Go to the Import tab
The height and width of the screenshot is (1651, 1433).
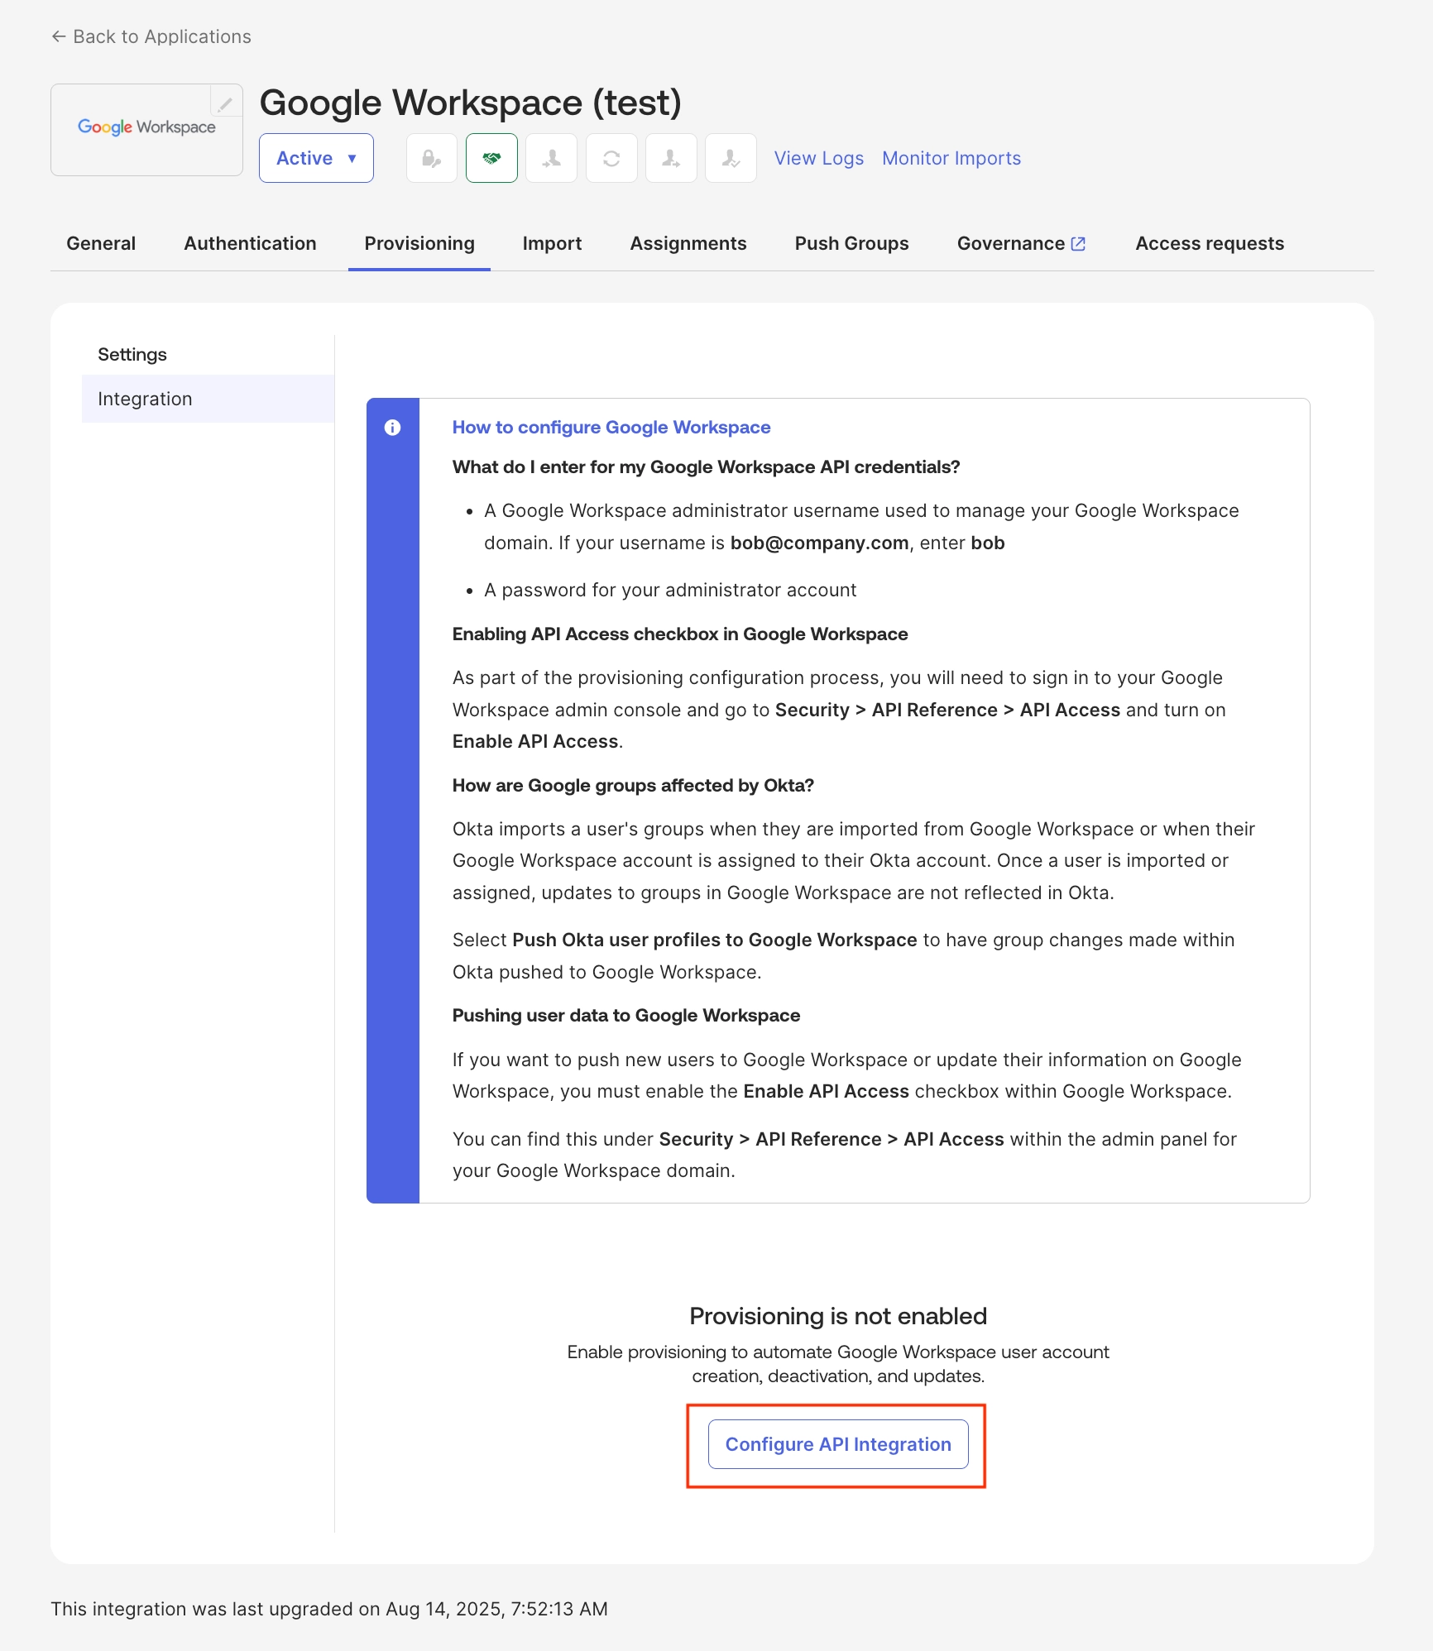click(552, 243)
